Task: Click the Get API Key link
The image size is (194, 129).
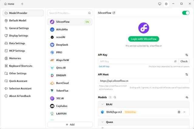Action: point(104,66)
